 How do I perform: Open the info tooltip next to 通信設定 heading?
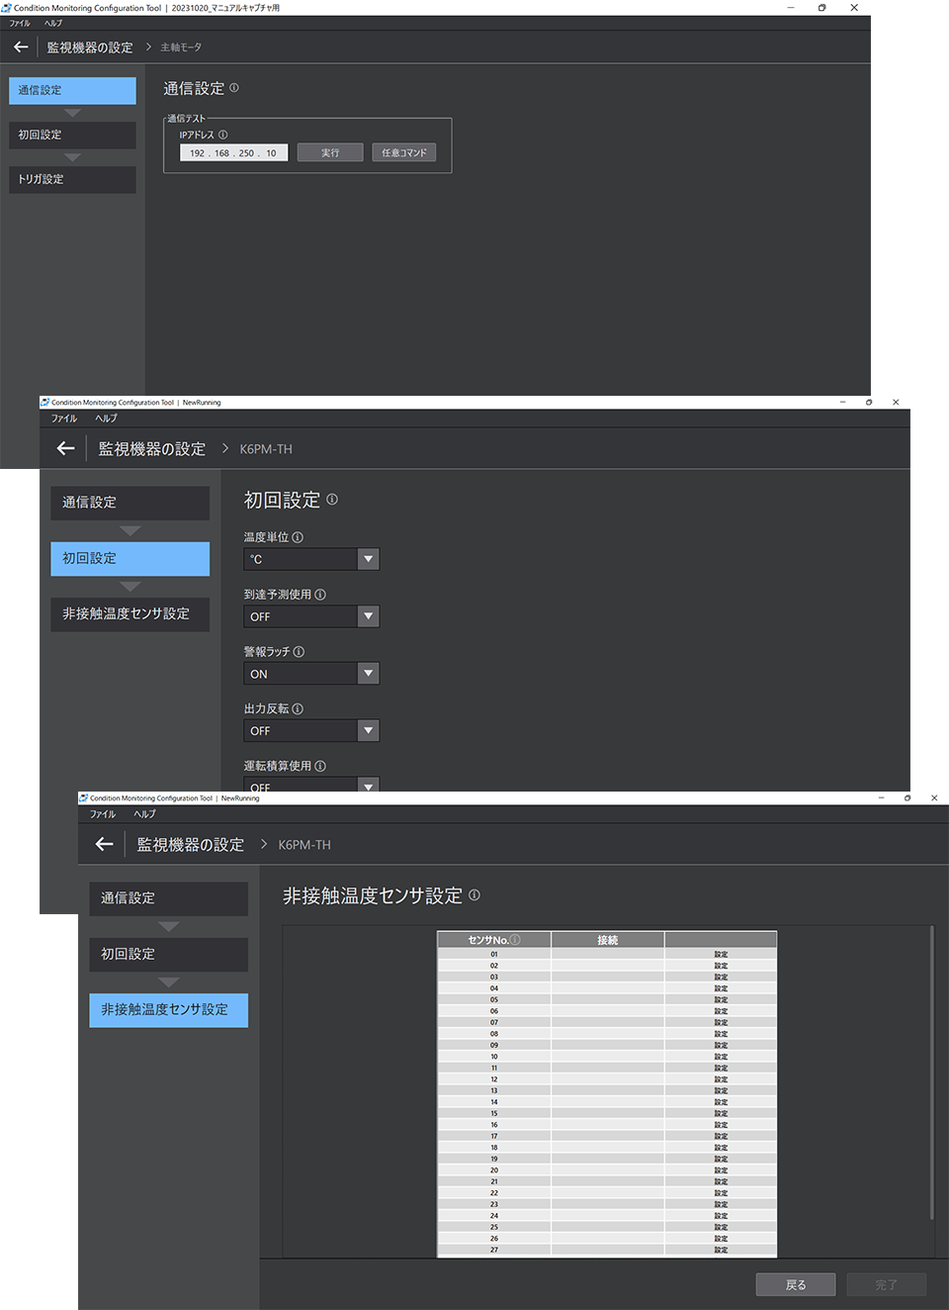tap(233, 88)
